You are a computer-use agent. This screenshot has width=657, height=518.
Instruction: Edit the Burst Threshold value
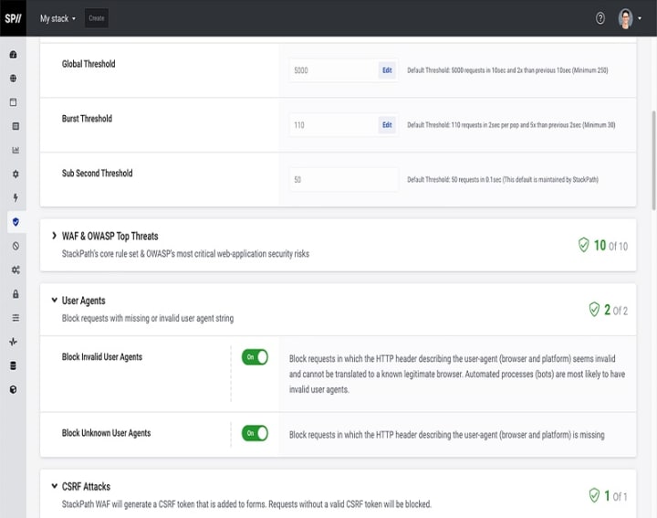point(387,125)
